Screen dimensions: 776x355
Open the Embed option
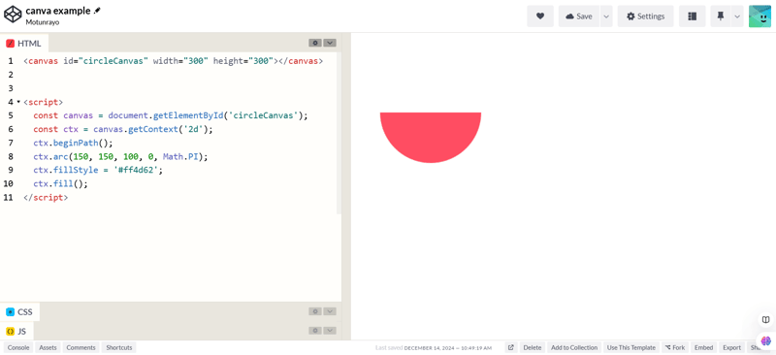pos(703,347)
